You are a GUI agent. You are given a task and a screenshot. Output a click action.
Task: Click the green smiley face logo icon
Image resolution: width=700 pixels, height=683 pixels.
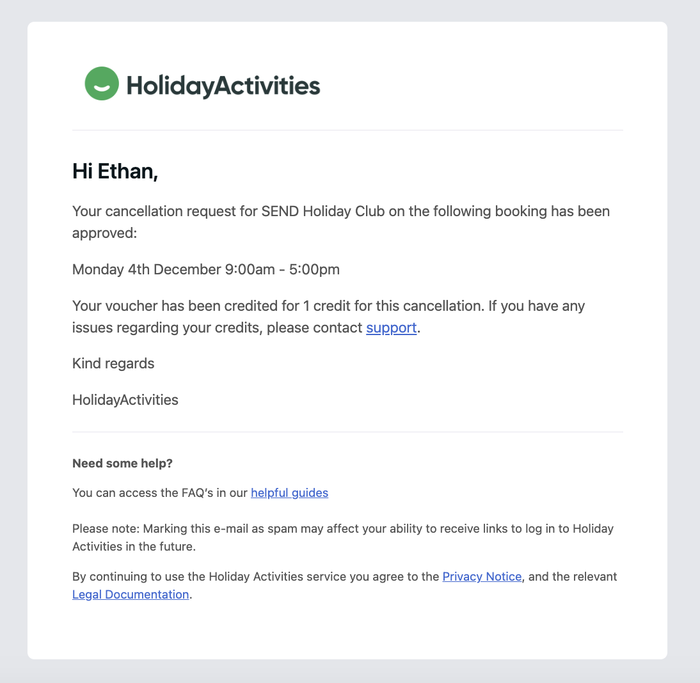point(102,84)
